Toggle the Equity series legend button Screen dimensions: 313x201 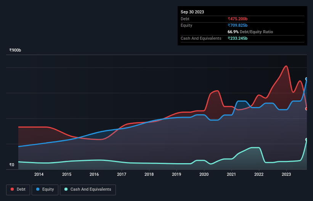pos(45,190)
